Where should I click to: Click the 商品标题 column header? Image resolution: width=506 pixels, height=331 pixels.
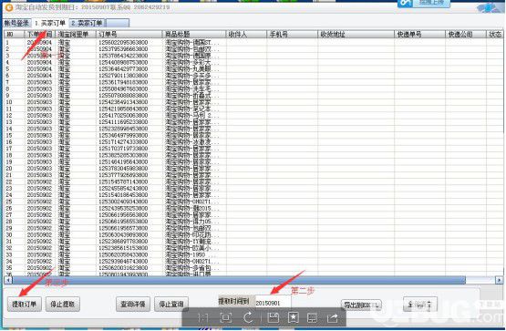point(194,35)
